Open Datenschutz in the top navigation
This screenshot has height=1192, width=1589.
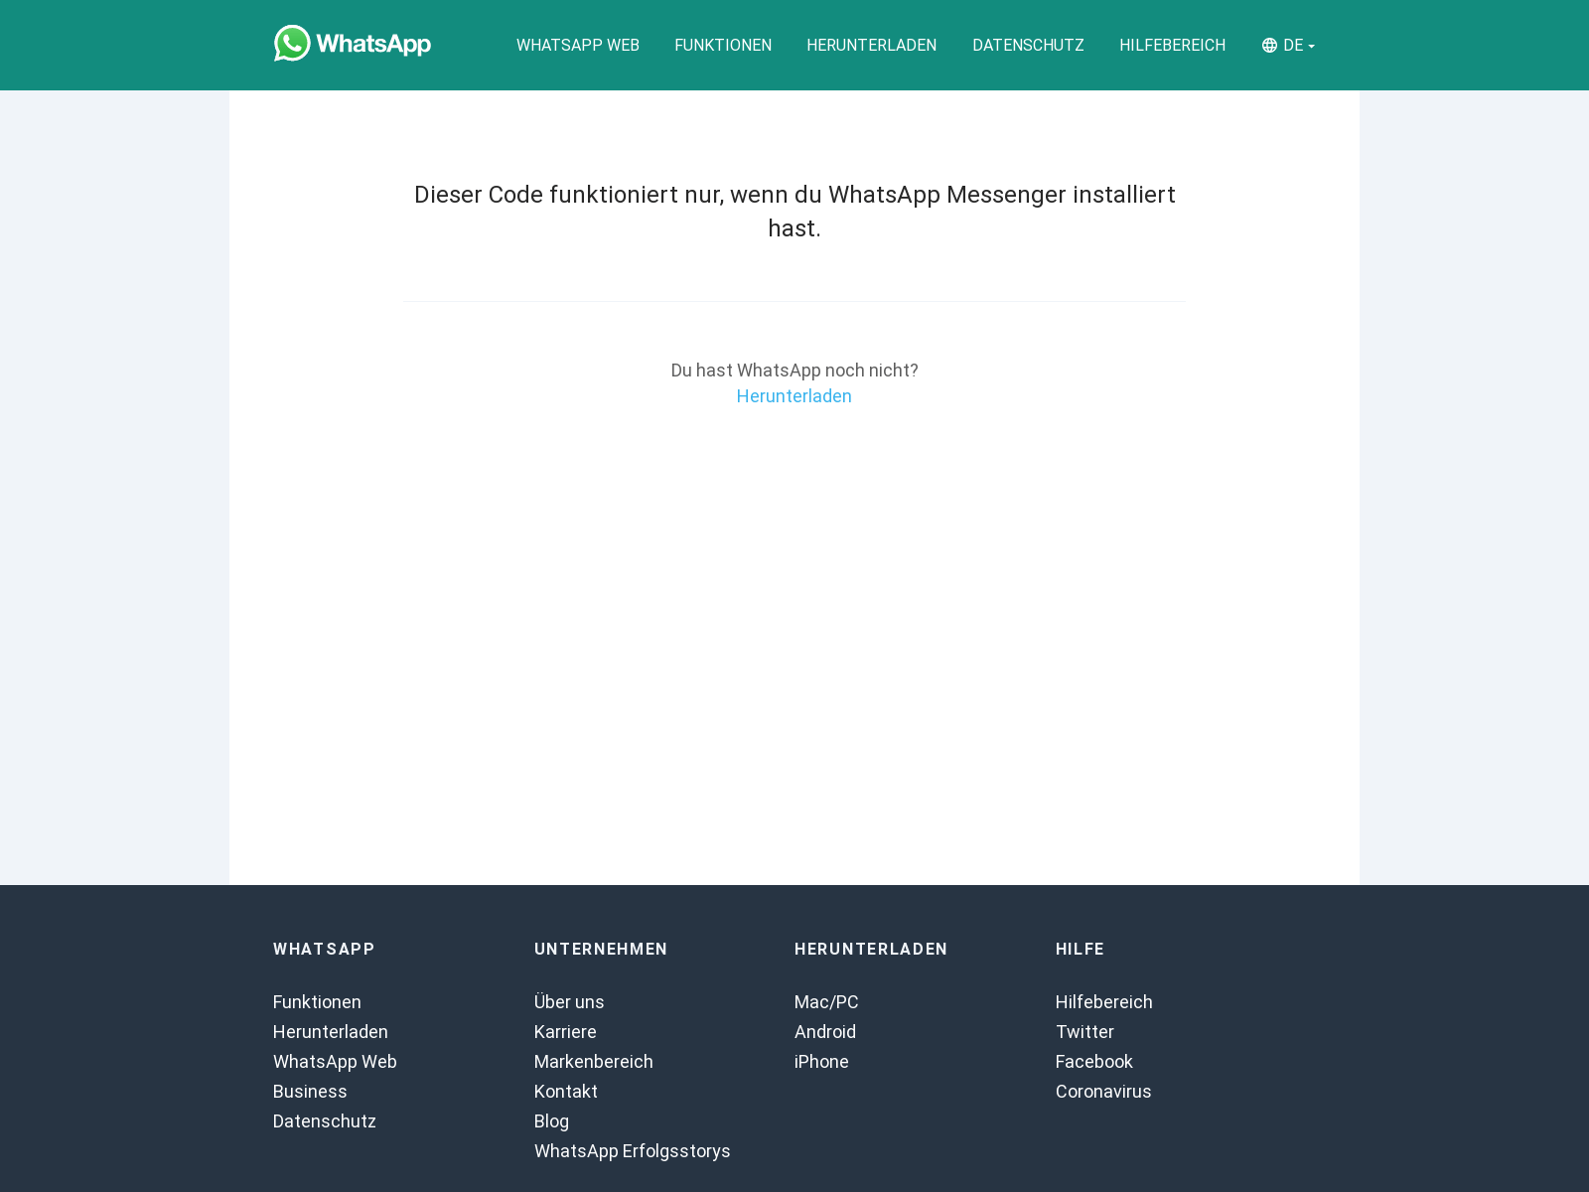click(x=1028, y=46)
